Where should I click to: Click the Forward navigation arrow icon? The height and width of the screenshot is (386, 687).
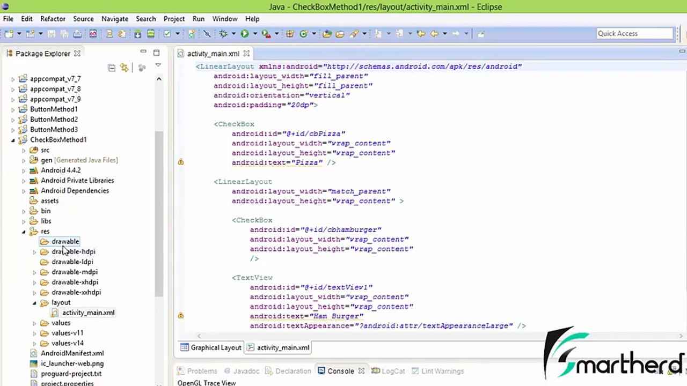click(x=456, y=34)
